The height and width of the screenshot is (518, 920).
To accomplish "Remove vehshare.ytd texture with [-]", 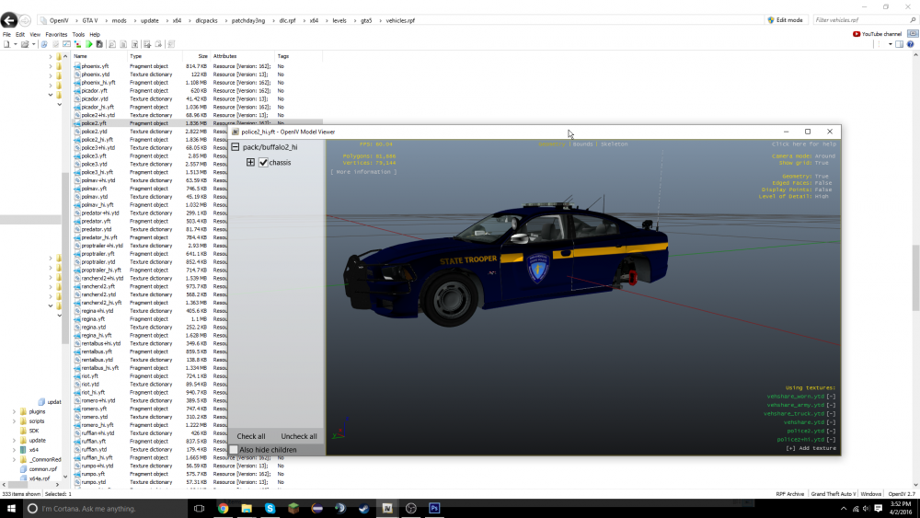I will pos(831,422).
